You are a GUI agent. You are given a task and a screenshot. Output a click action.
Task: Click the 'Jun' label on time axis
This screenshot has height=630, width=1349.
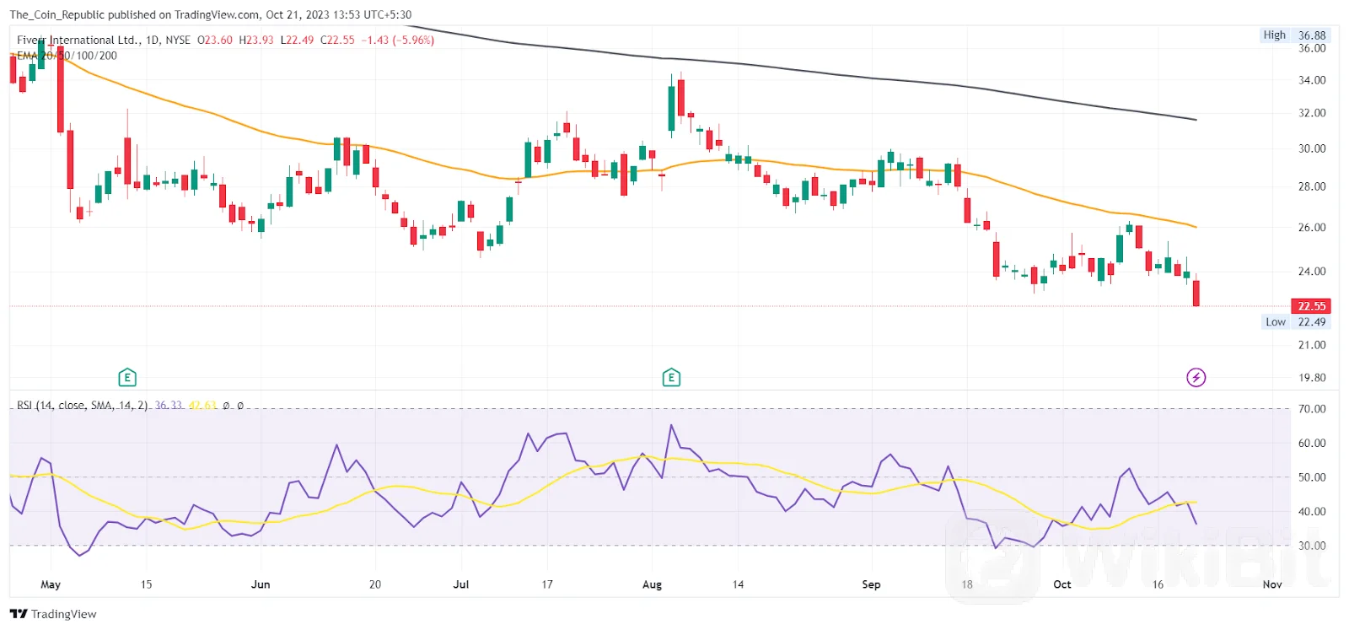(x=261, y=584)
